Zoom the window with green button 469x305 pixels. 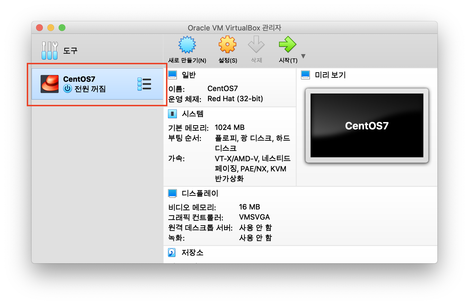pos(62,28)
